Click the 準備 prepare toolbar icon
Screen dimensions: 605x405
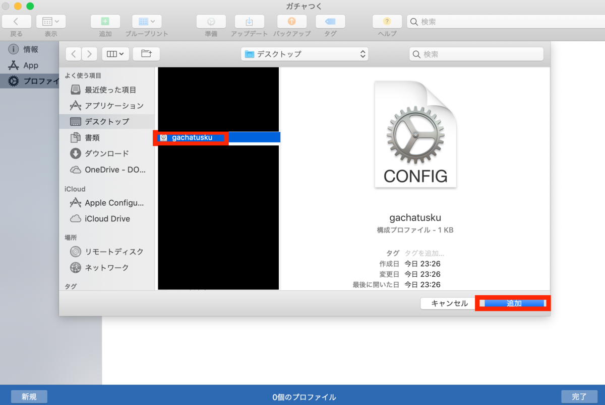(x=211, y=22)
